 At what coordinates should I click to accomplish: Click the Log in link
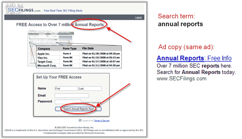[x=138, y=18]
